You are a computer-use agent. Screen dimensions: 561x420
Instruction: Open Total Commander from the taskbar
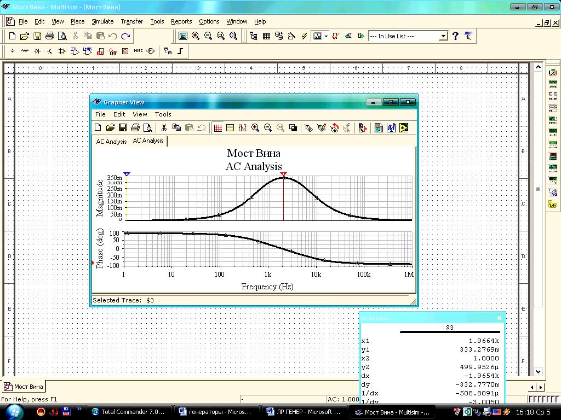128,412
